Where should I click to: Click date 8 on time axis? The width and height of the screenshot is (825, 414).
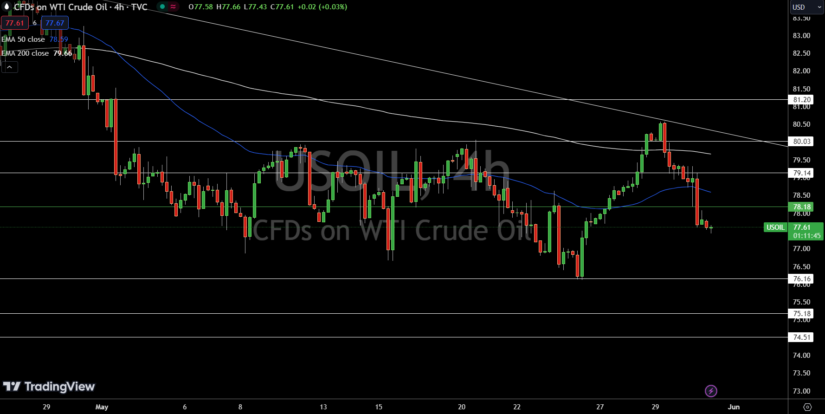click(240, 407)
